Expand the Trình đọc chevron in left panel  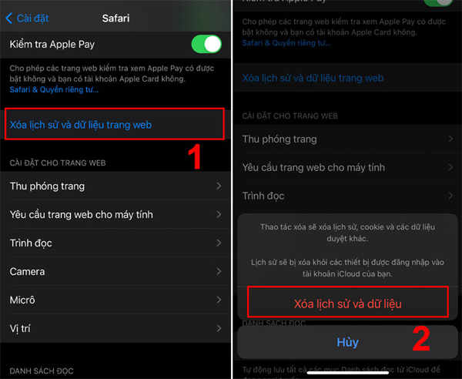(x=219, y=243)
